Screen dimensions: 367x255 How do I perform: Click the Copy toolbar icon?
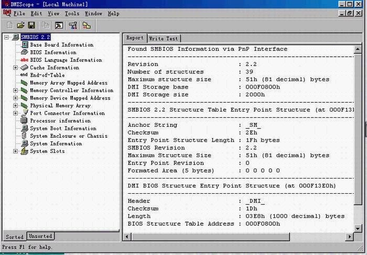click(46, 25)
